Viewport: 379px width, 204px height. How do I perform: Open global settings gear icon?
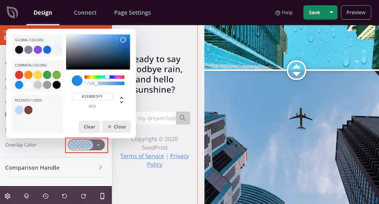pyautogui.click(x=7, y=196)
